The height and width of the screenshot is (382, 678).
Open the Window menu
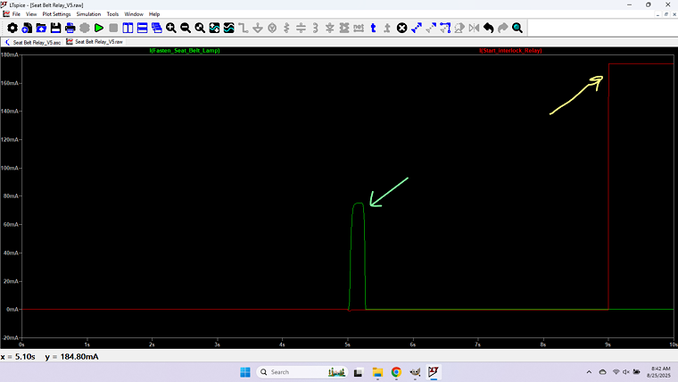point(133,14)
